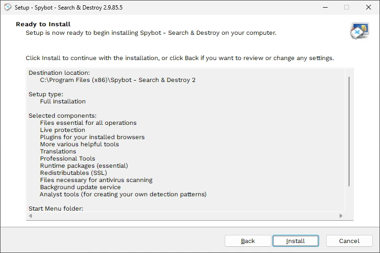Click the 'Professional Tools' entry
Viewport: 380px width, 253px height.
pos(68,159)
